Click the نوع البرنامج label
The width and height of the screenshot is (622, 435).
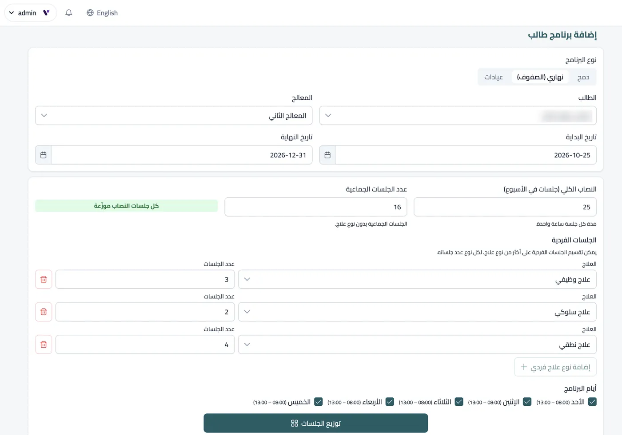(581, 60)
